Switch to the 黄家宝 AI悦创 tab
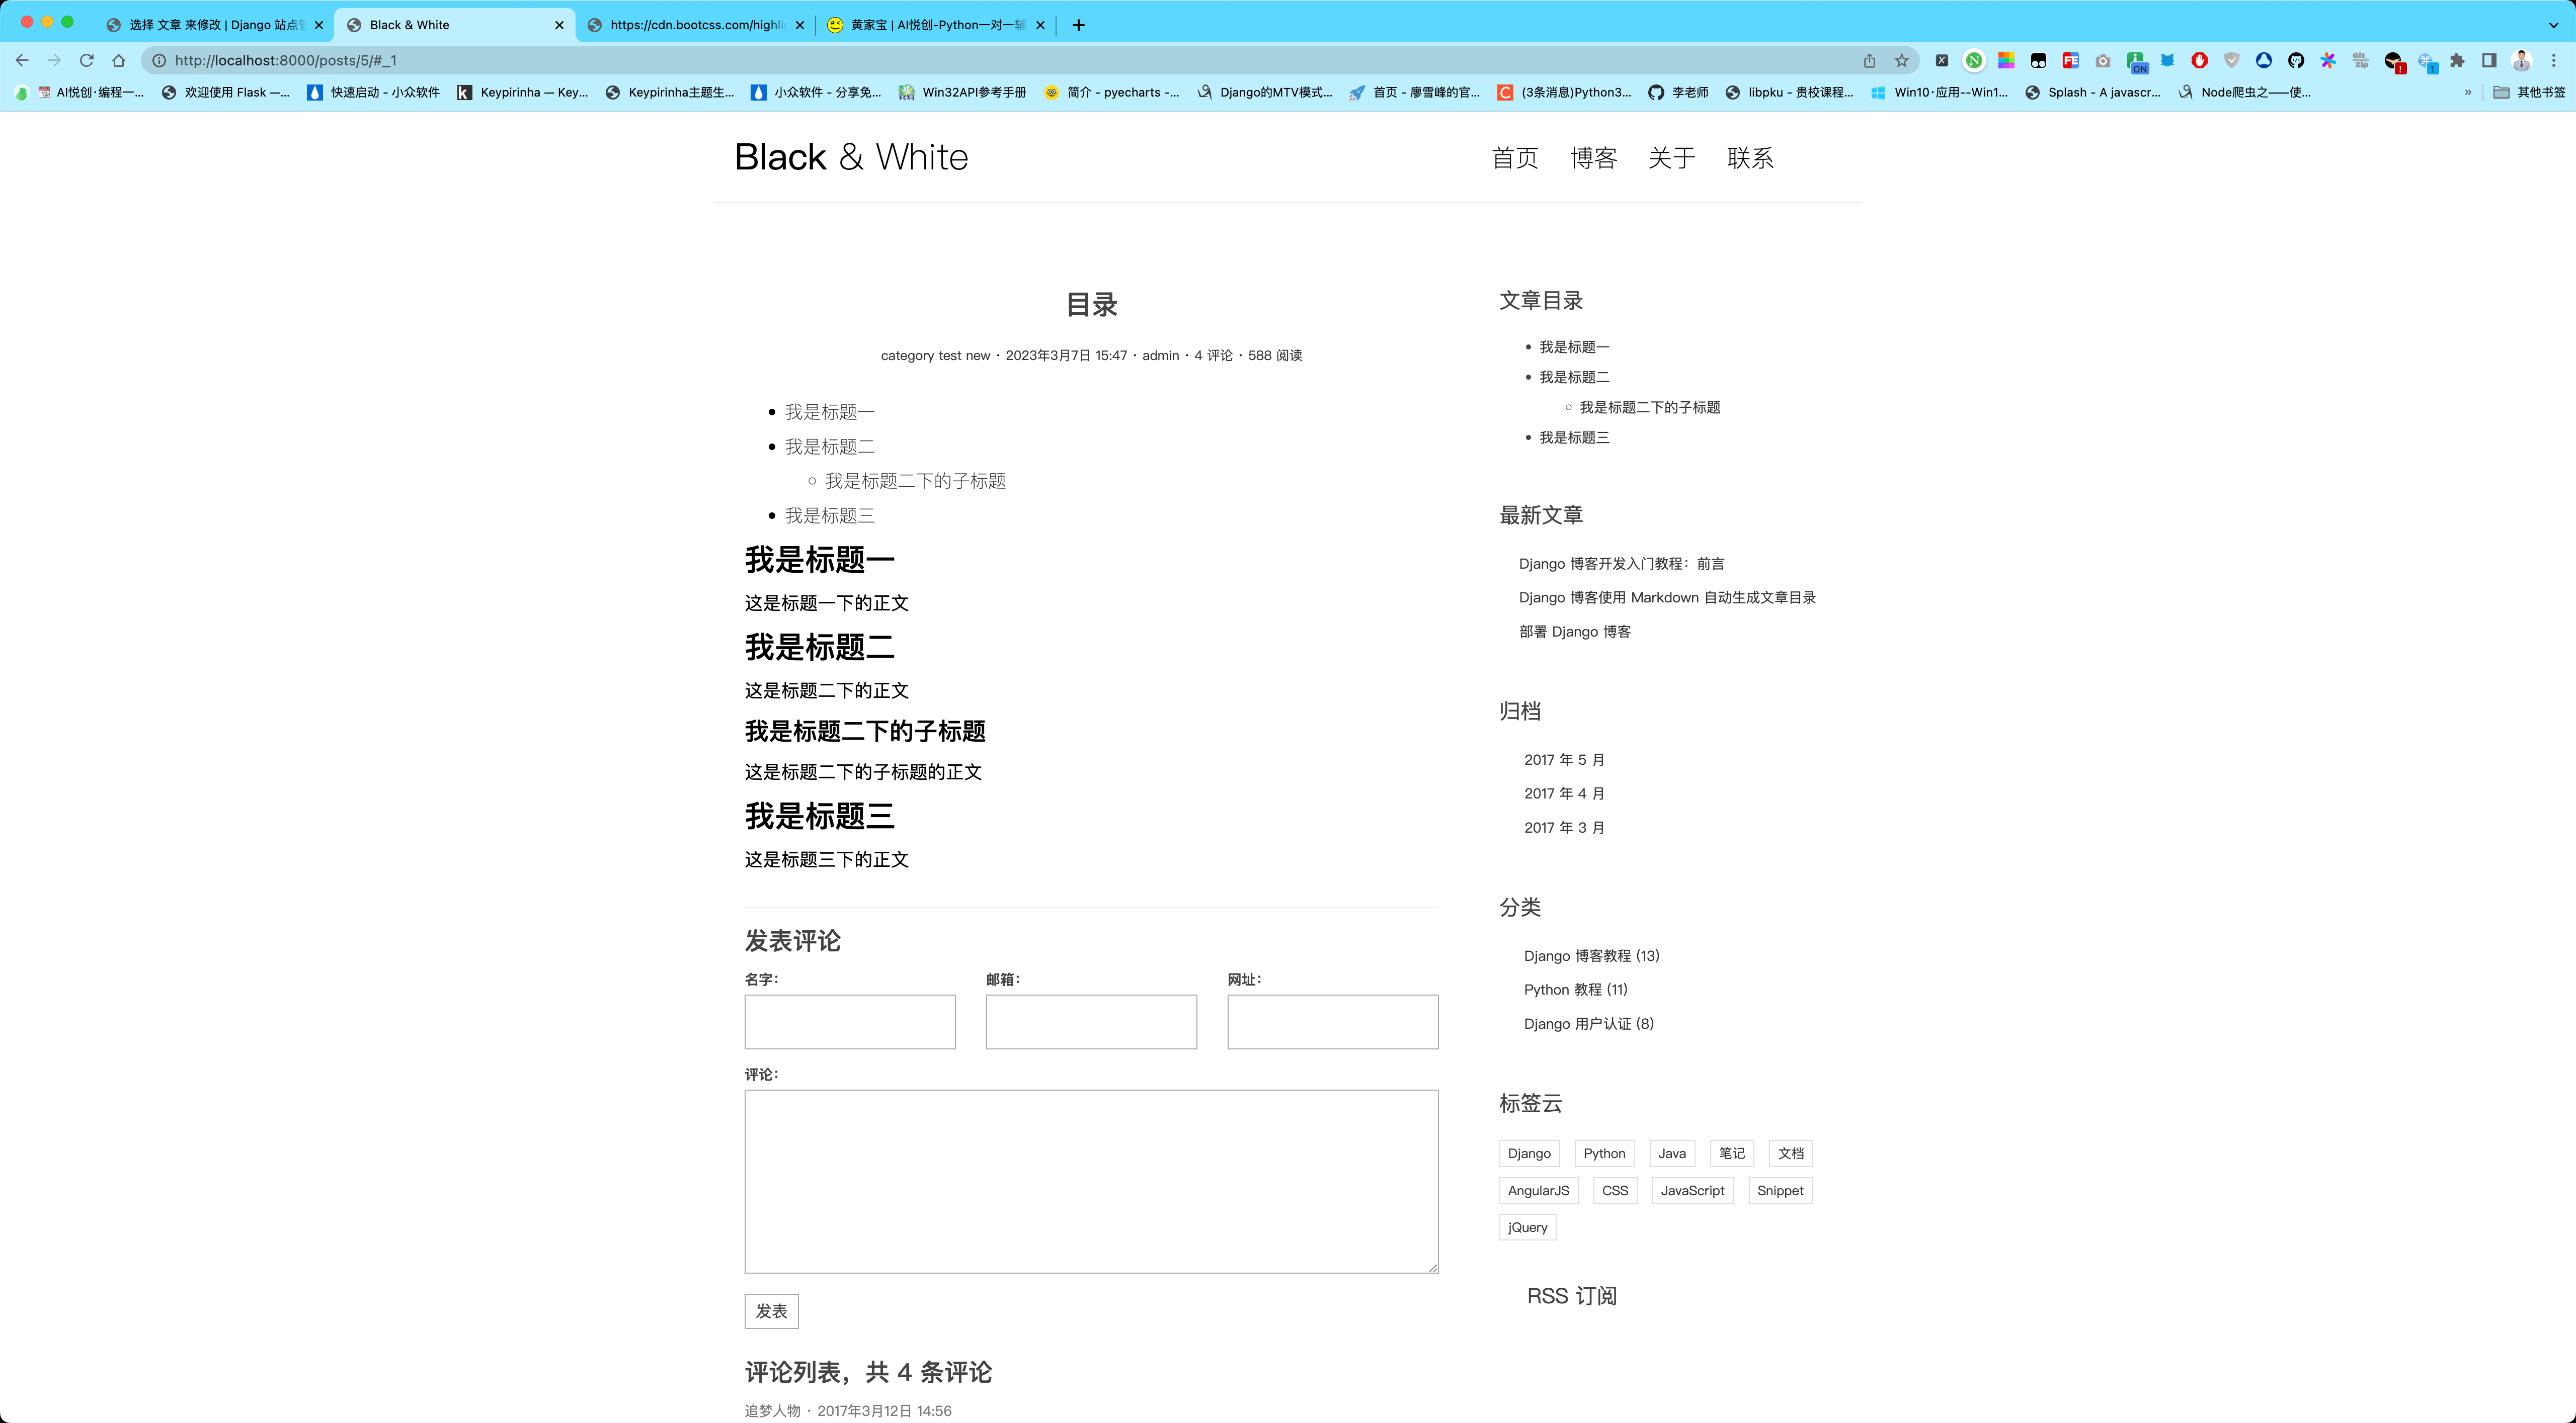 (936, 25)
